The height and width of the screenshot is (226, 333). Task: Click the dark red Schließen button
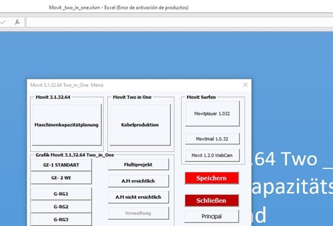[x=212, y=201]
